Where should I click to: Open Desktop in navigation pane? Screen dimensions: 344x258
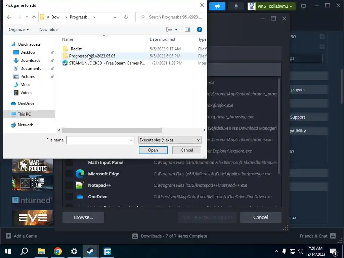pos(28,52)
